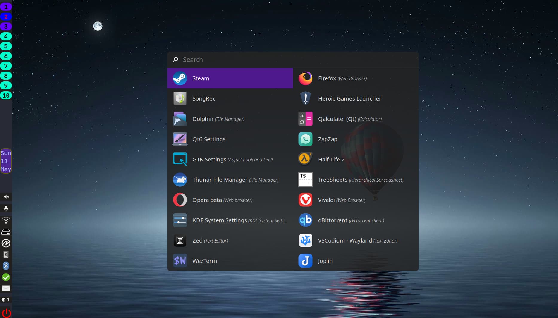Launch TreeSheets hierarchical spreadsheet
This screenshot has width=558, height=318.
point(356,180)
